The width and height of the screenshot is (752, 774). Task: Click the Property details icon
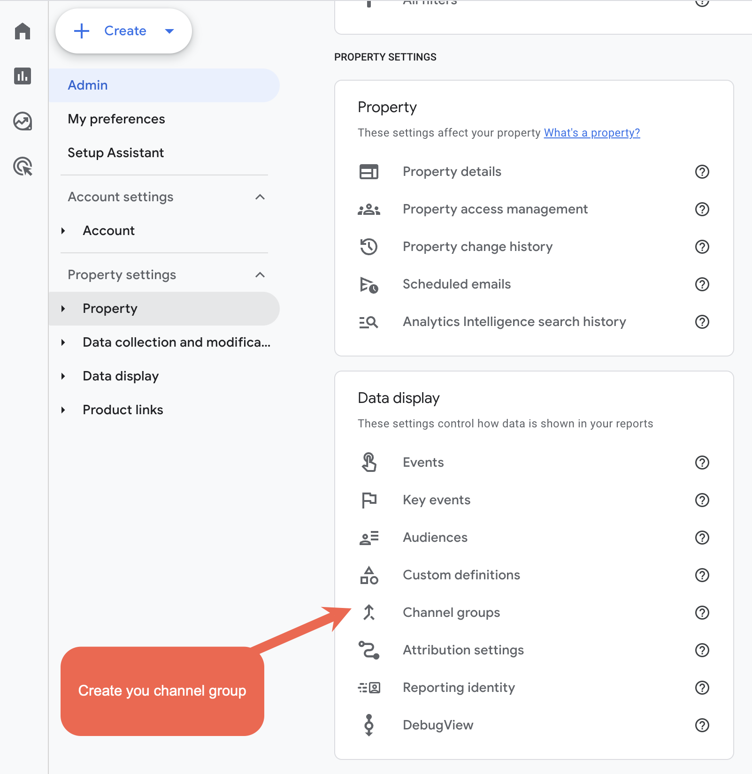click(369, 172)
